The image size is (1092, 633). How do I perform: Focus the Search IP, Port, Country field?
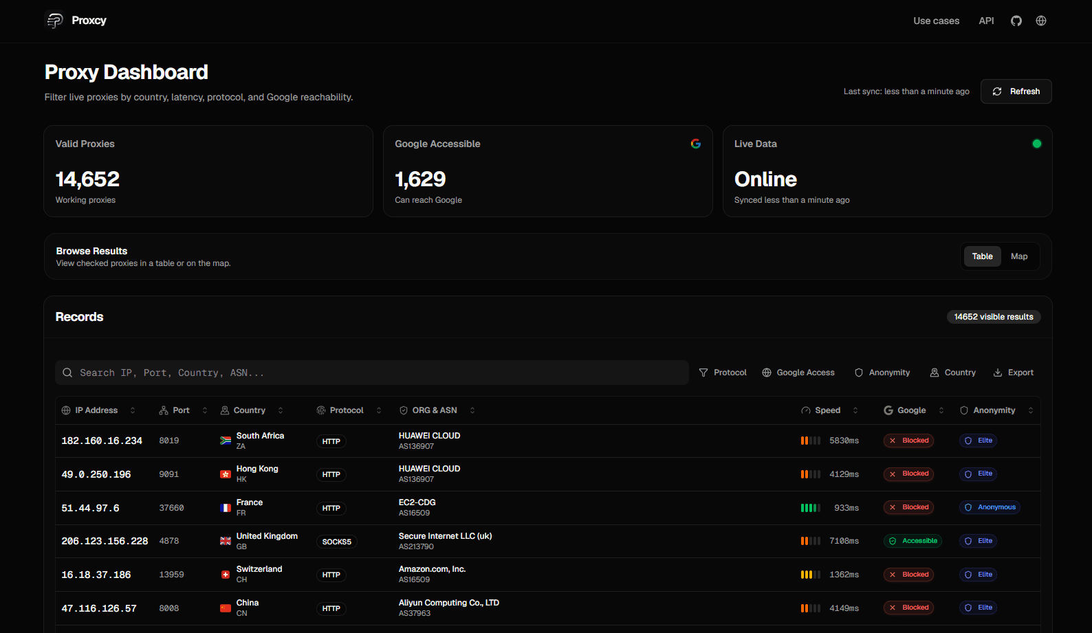(x=372, y=373)
